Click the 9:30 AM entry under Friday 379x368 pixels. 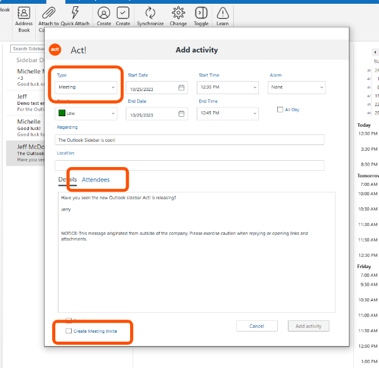(368, 284)
